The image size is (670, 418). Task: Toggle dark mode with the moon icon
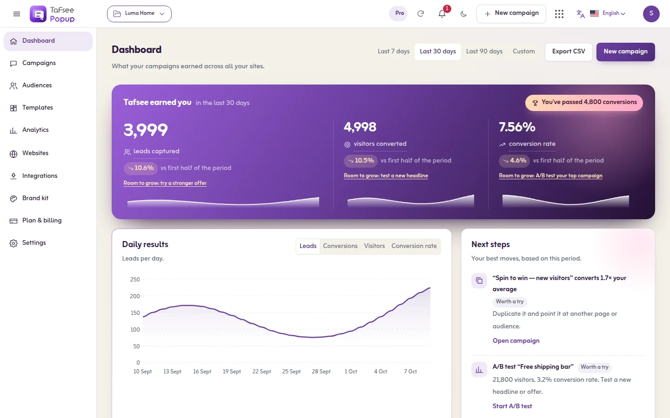pos(463,14)
